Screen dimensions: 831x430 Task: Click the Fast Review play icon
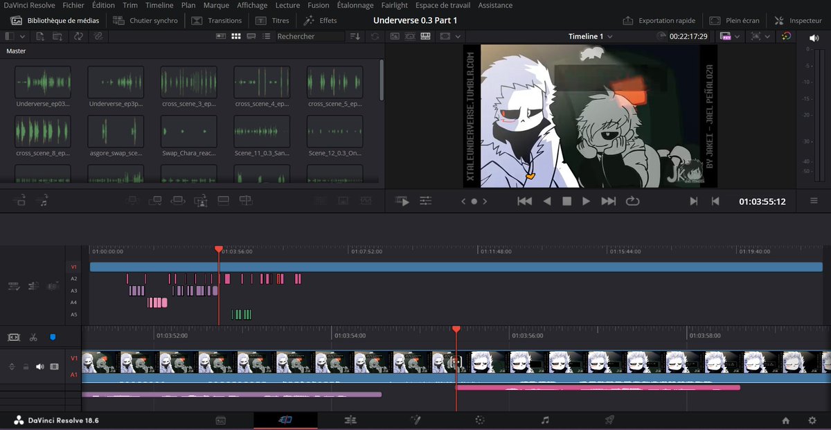click(402, 201)
